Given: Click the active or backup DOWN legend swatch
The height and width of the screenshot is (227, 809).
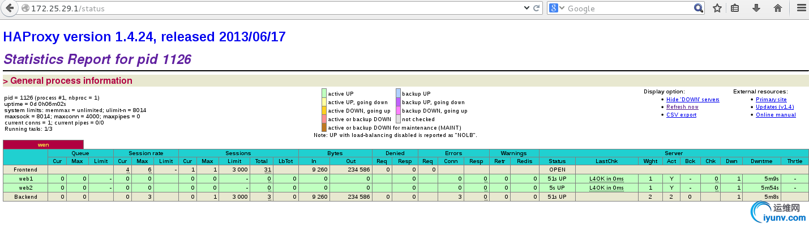Looking at the screenshot, I should 324,119.
